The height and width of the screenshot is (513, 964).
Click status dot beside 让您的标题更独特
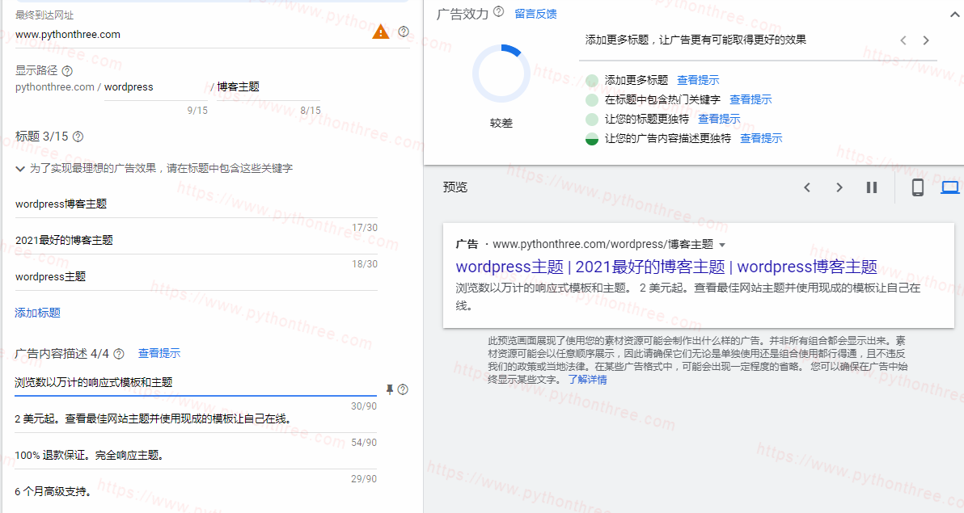tap(592, 120)
